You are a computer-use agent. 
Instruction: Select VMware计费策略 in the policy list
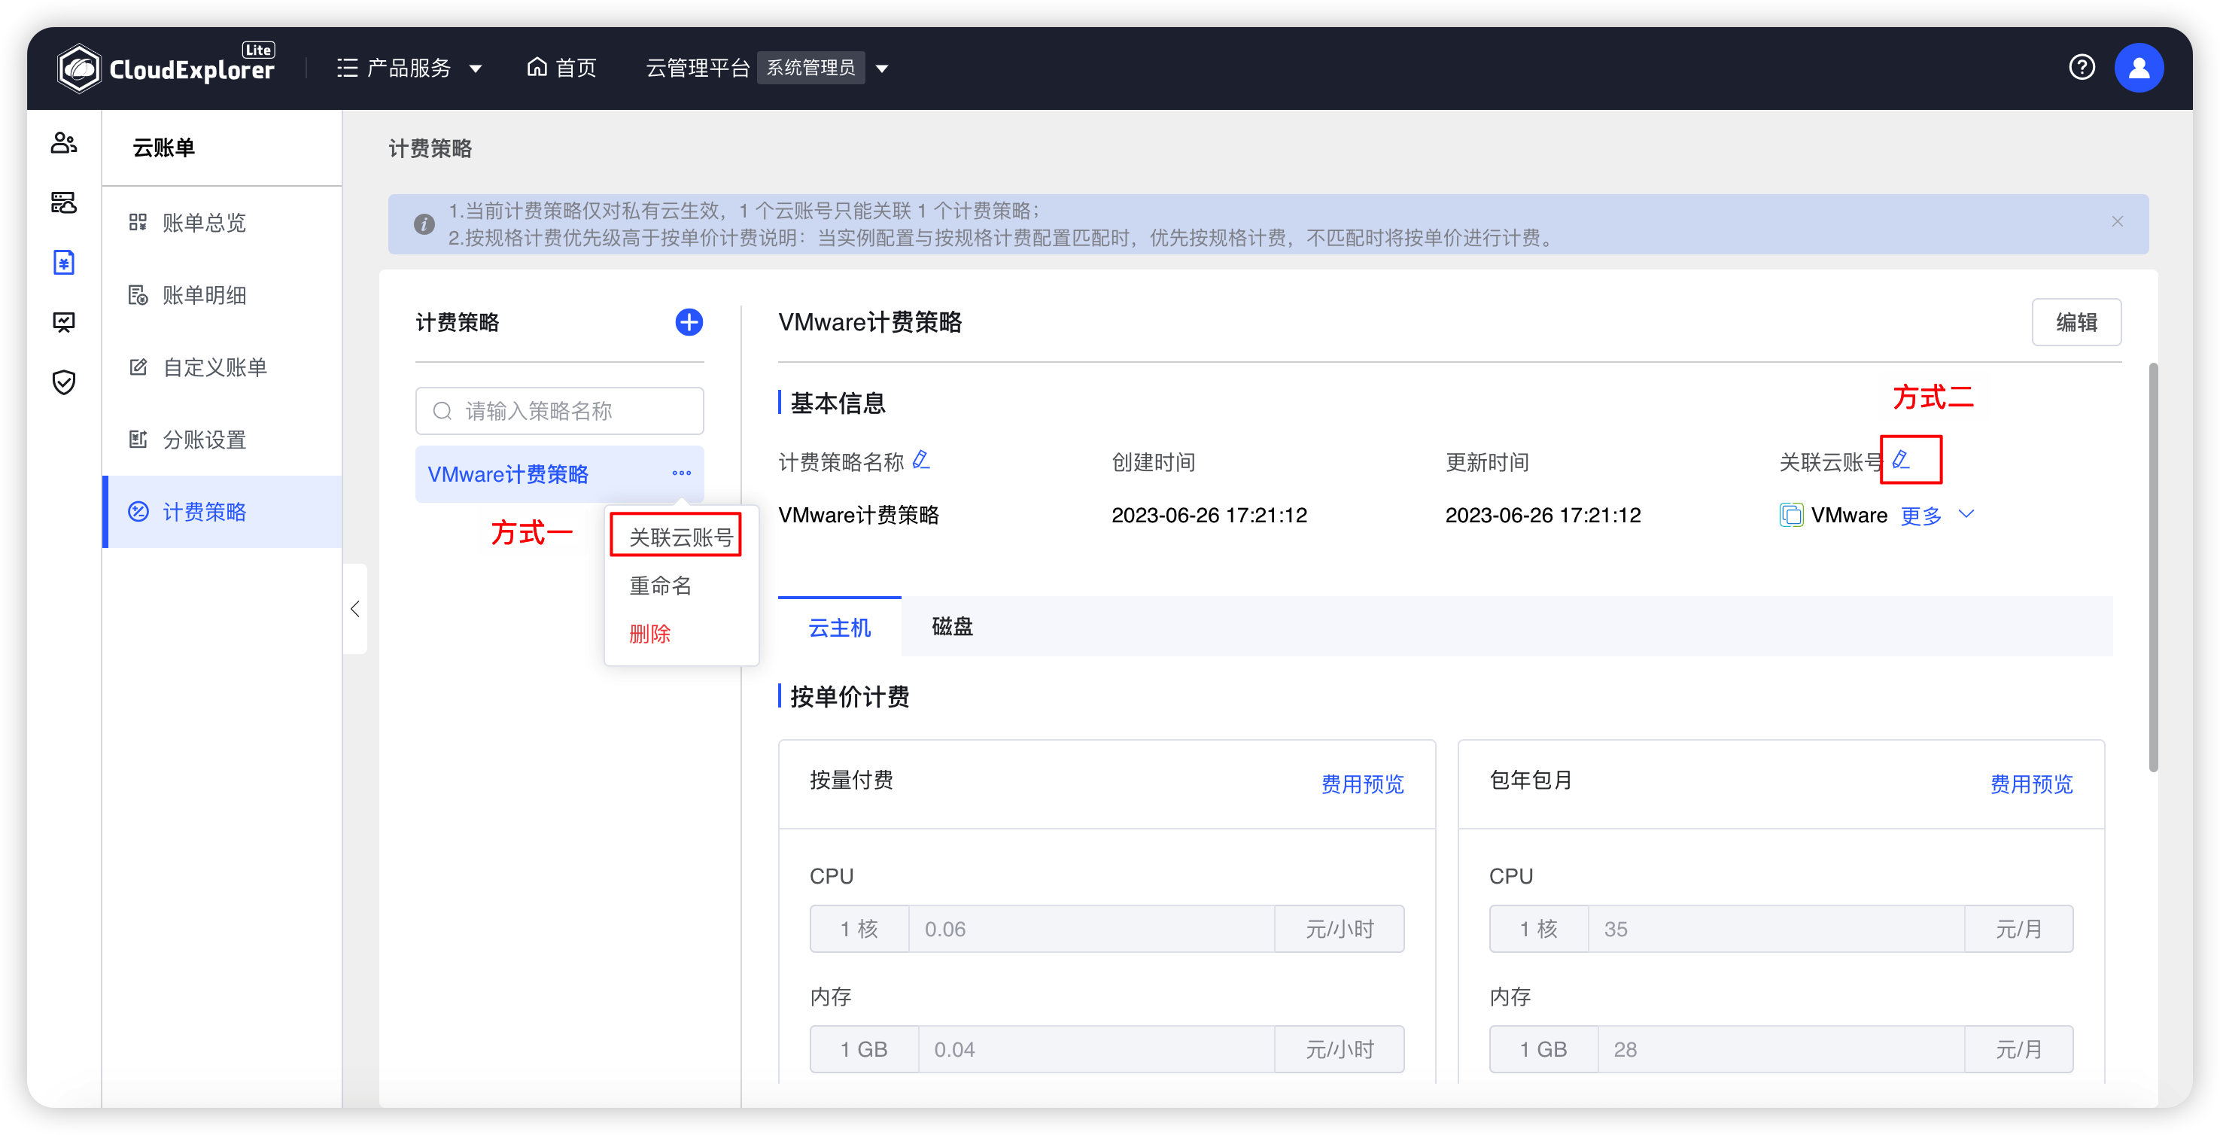[509, 474]
